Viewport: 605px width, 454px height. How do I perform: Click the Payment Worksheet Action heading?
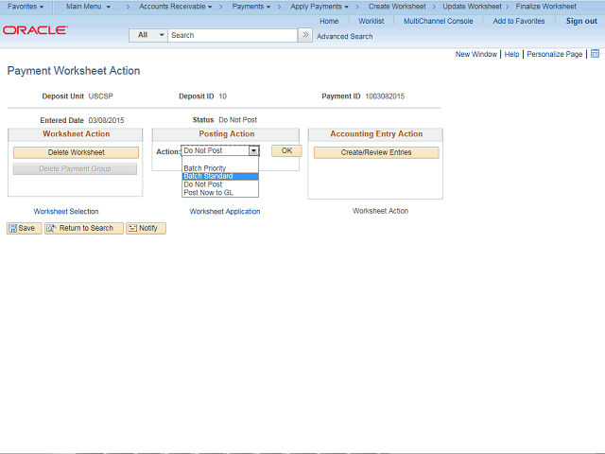tap(74, 71)
